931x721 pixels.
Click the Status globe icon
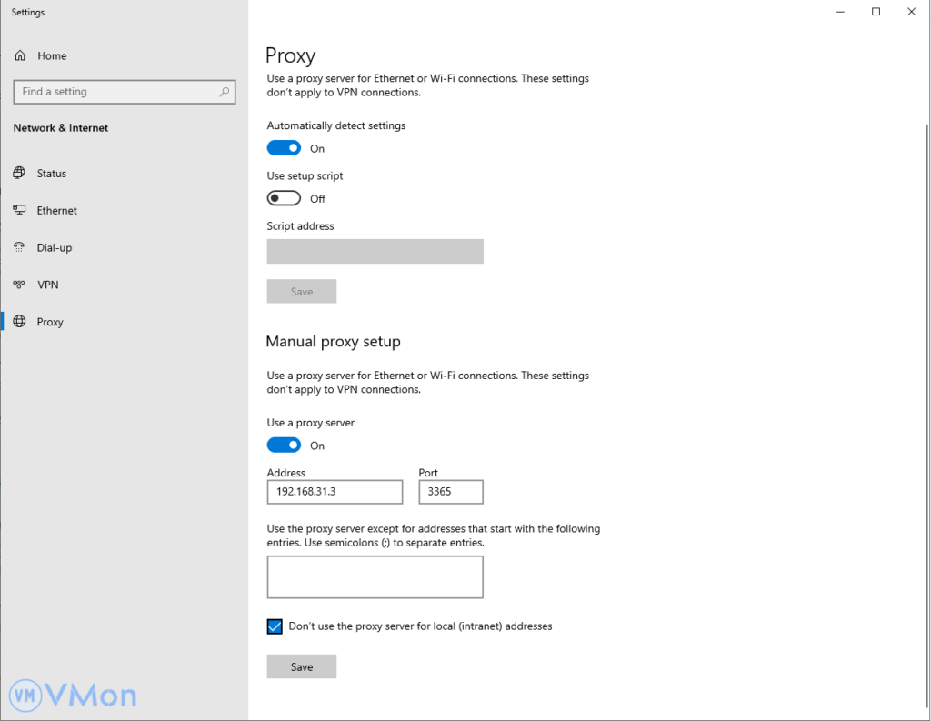click(19, 173)
